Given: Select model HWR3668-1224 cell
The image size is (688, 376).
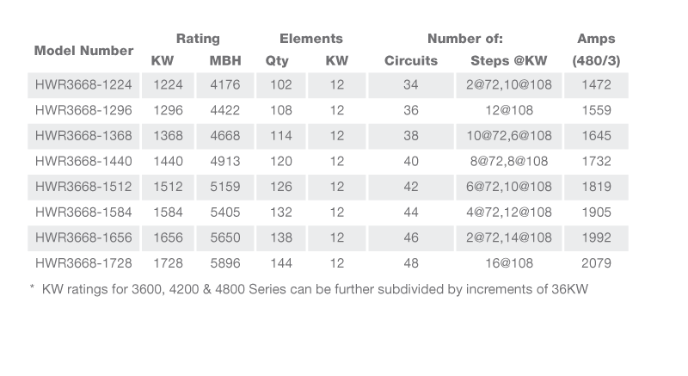Looking at the screenshot, I should point(83,84).
